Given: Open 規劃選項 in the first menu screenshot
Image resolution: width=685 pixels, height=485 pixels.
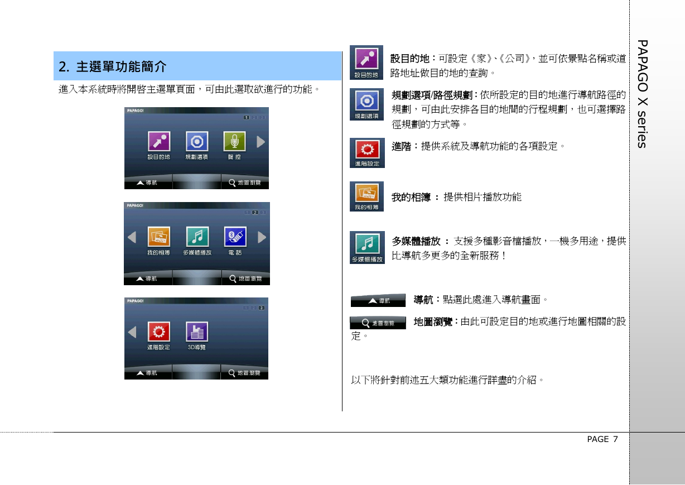Looking at the screenshot, I should 197,141.
